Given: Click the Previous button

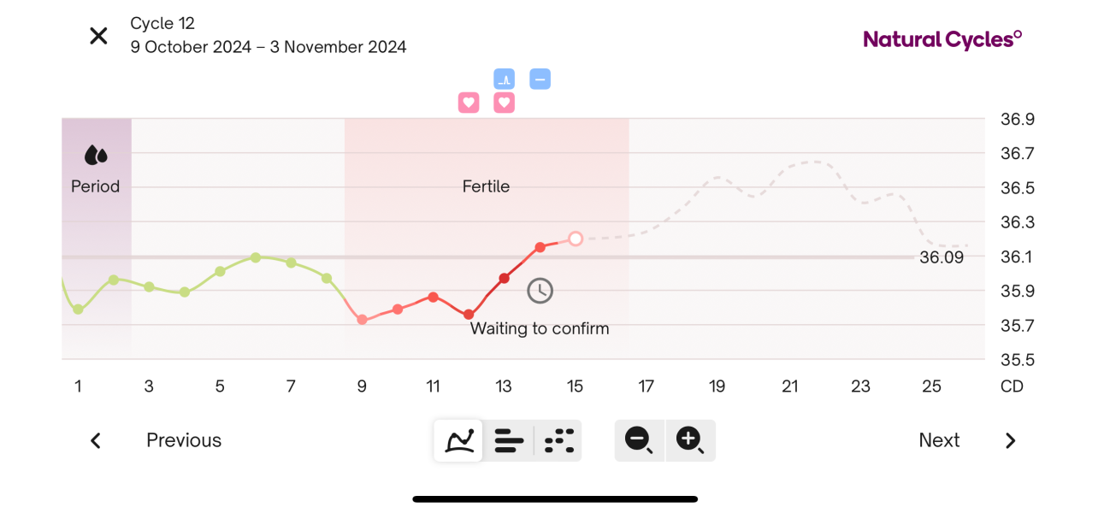Looking at the screenshot, I should coord(183,440).
